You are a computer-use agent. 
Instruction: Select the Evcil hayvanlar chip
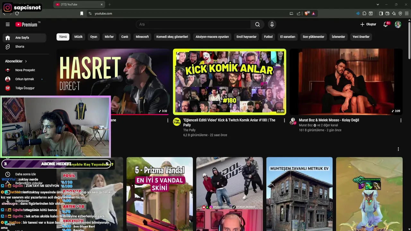point(247,37)
